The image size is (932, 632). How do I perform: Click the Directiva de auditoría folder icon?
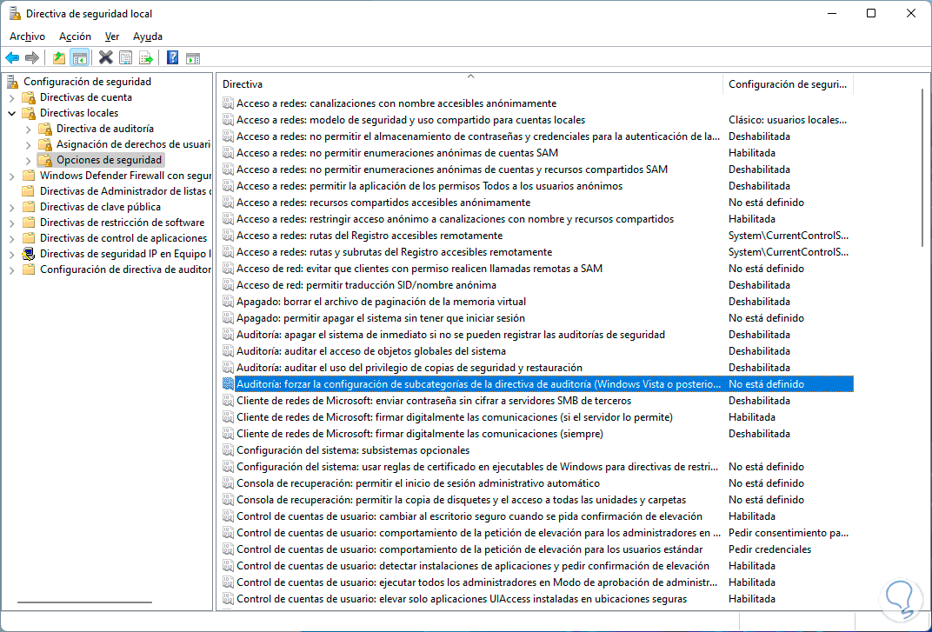click(45, 129)
